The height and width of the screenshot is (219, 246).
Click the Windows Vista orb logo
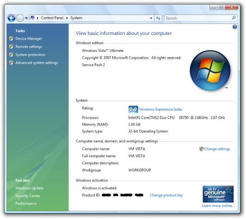click(x=210, y=70)
